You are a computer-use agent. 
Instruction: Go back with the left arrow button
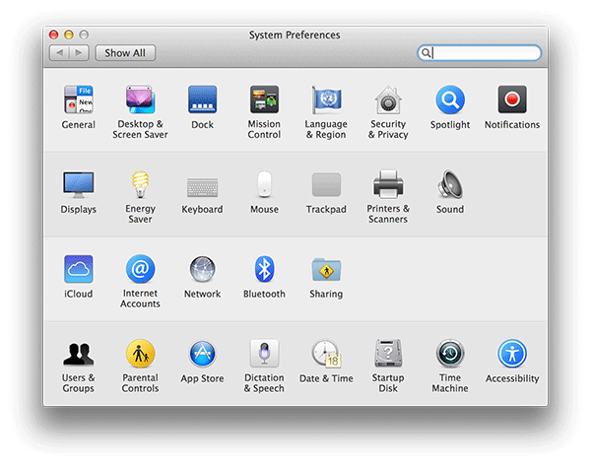[x=59, y=53]
